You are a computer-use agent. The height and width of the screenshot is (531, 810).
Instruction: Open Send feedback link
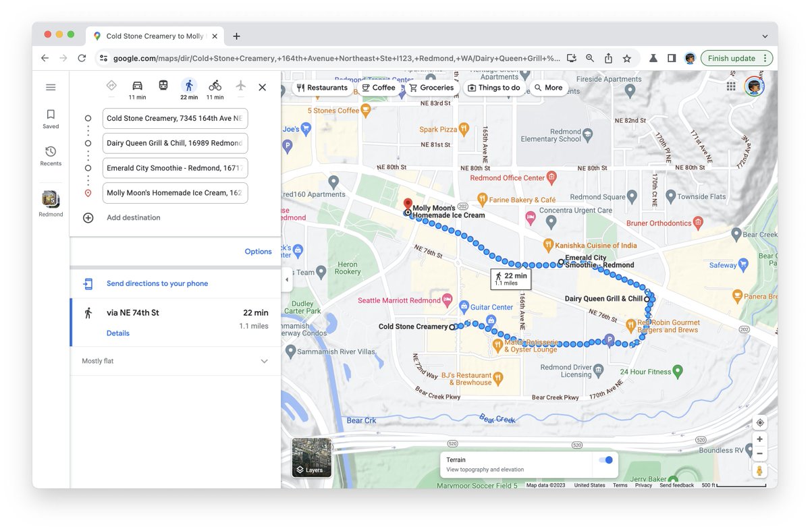676,485
